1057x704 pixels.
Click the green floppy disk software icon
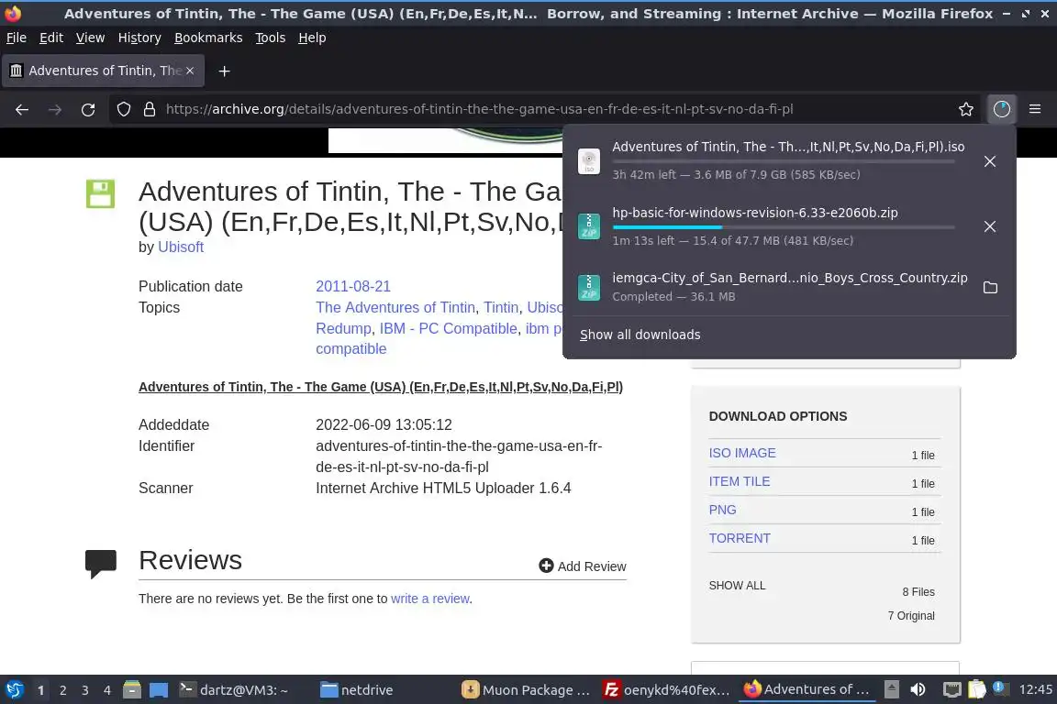pyautogui.click(x=100, y=194)
